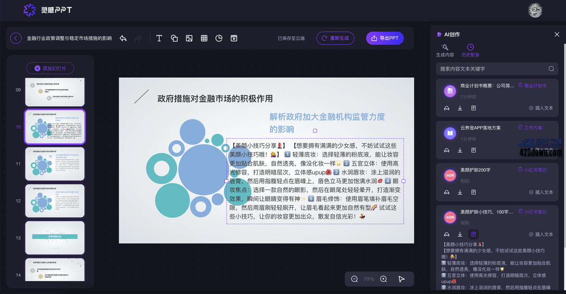Open the insert image tool

click(189, 38)
